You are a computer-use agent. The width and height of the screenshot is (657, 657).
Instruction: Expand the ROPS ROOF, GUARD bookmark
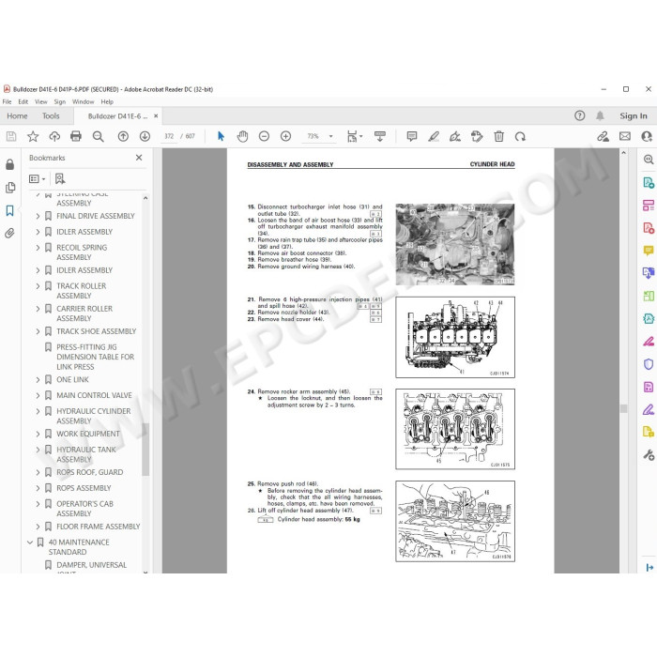[38, 473]
